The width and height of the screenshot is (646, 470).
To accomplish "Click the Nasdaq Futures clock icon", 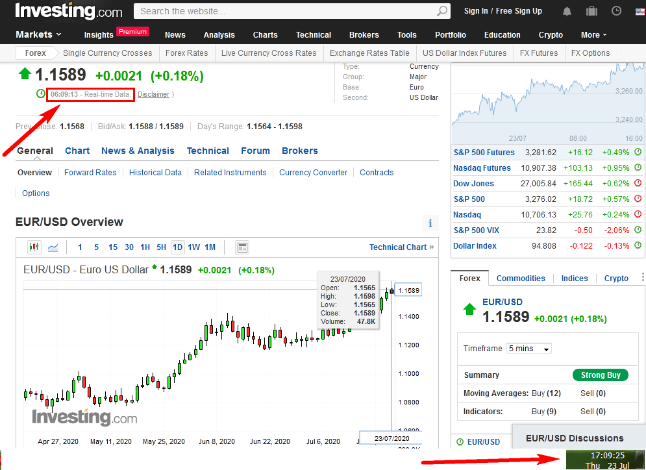I will pyautogui.click(x=638, y=167).
